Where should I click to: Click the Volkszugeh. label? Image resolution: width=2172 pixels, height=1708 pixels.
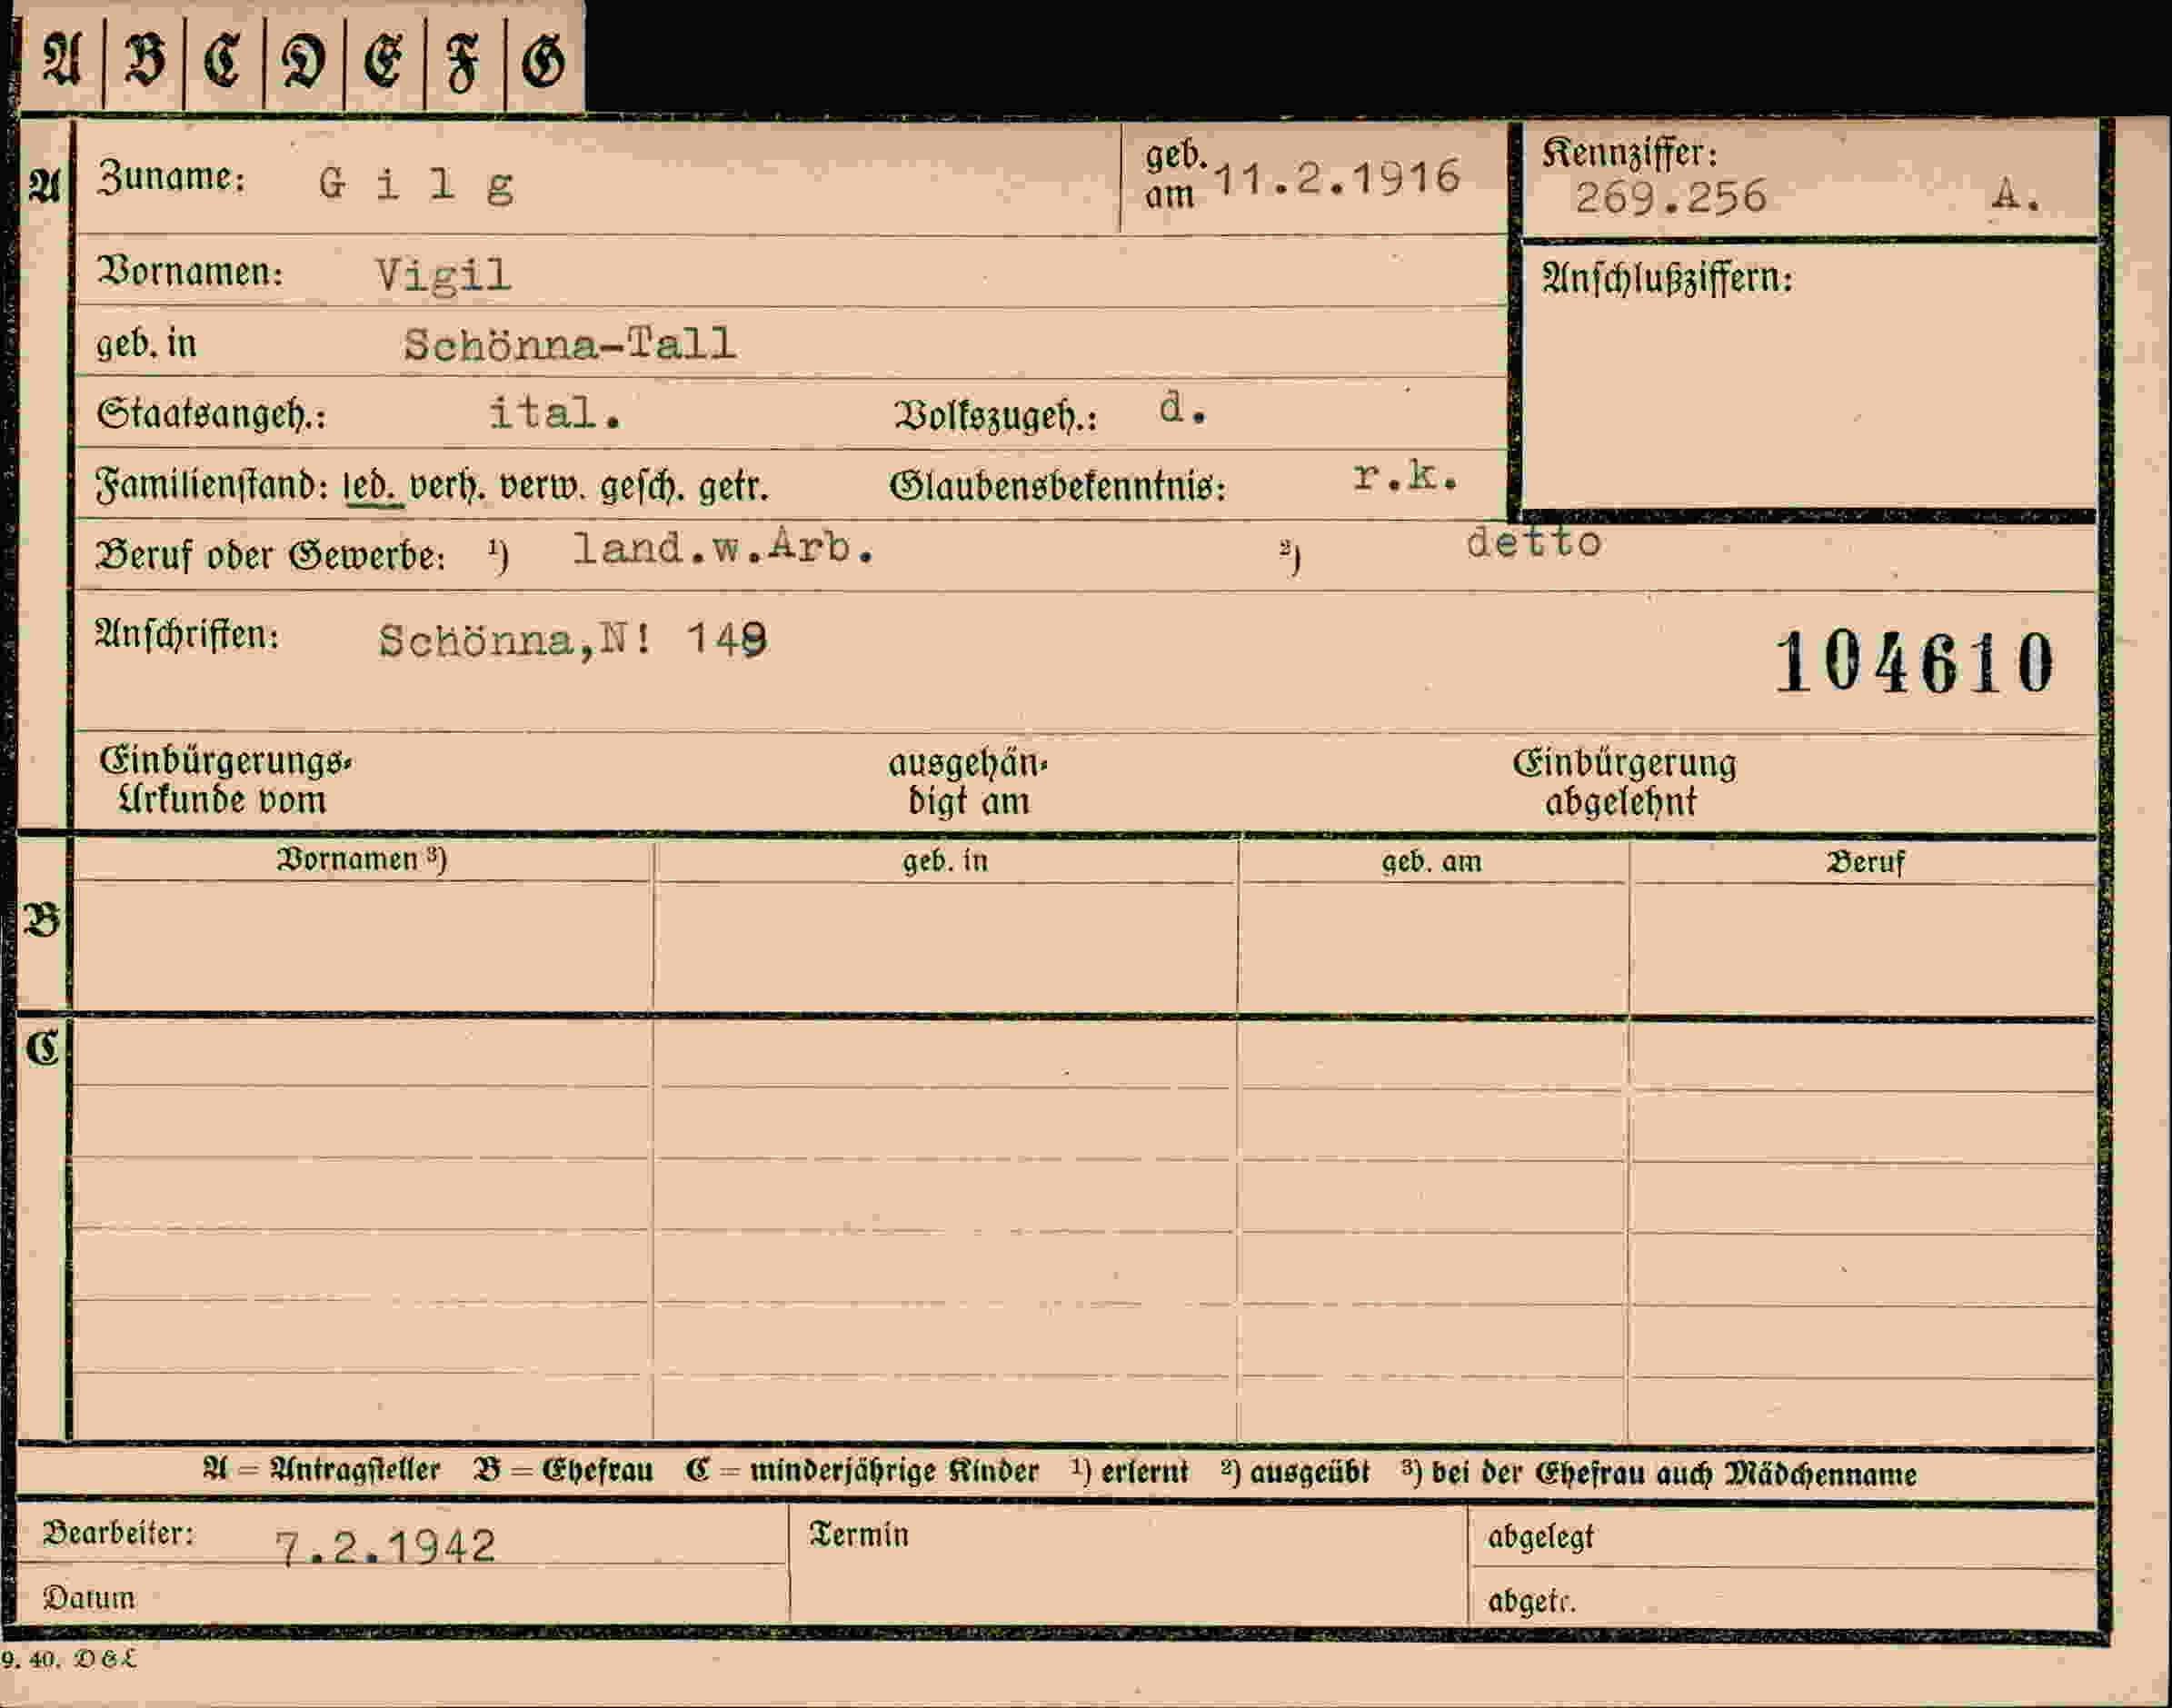(x=995, y=417)
